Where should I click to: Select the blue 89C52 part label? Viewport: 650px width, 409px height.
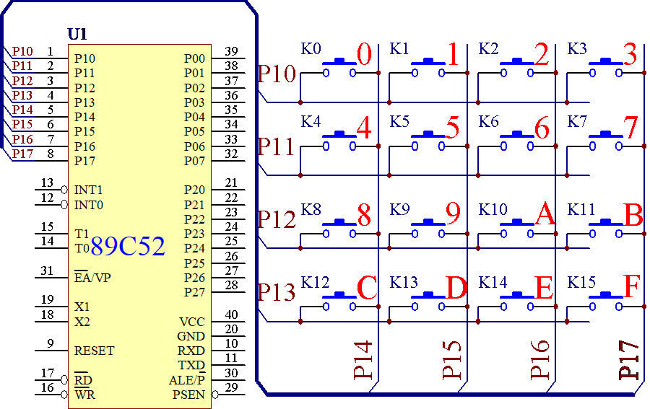pyautogui.click(x=128, y=246)
